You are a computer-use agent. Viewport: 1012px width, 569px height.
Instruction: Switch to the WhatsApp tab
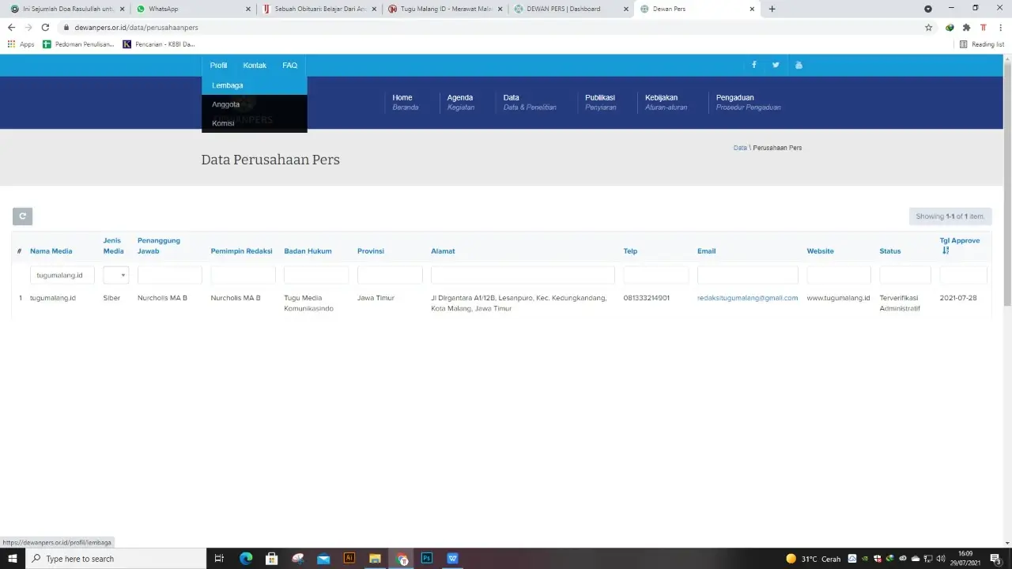pyautogui.click(x=191, y=9)
